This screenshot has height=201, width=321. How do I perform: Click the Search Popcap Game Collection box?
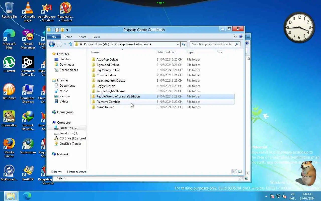(215, 44)
